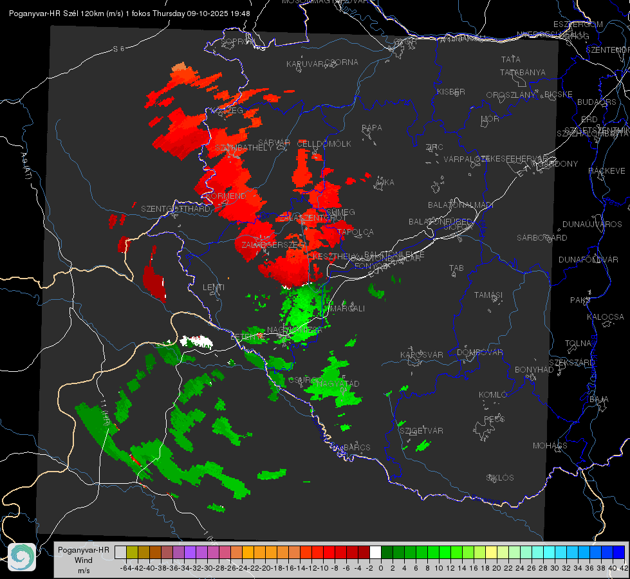Select the orange swatch between -24 and -22
The width and height of the screenshot is (630, 579).
pos(248,552)
